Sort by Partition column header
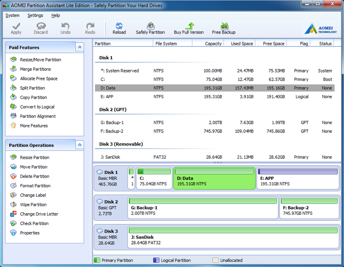Screen dimensions: 344x267 pyautogui.click(x=123, y=44)
